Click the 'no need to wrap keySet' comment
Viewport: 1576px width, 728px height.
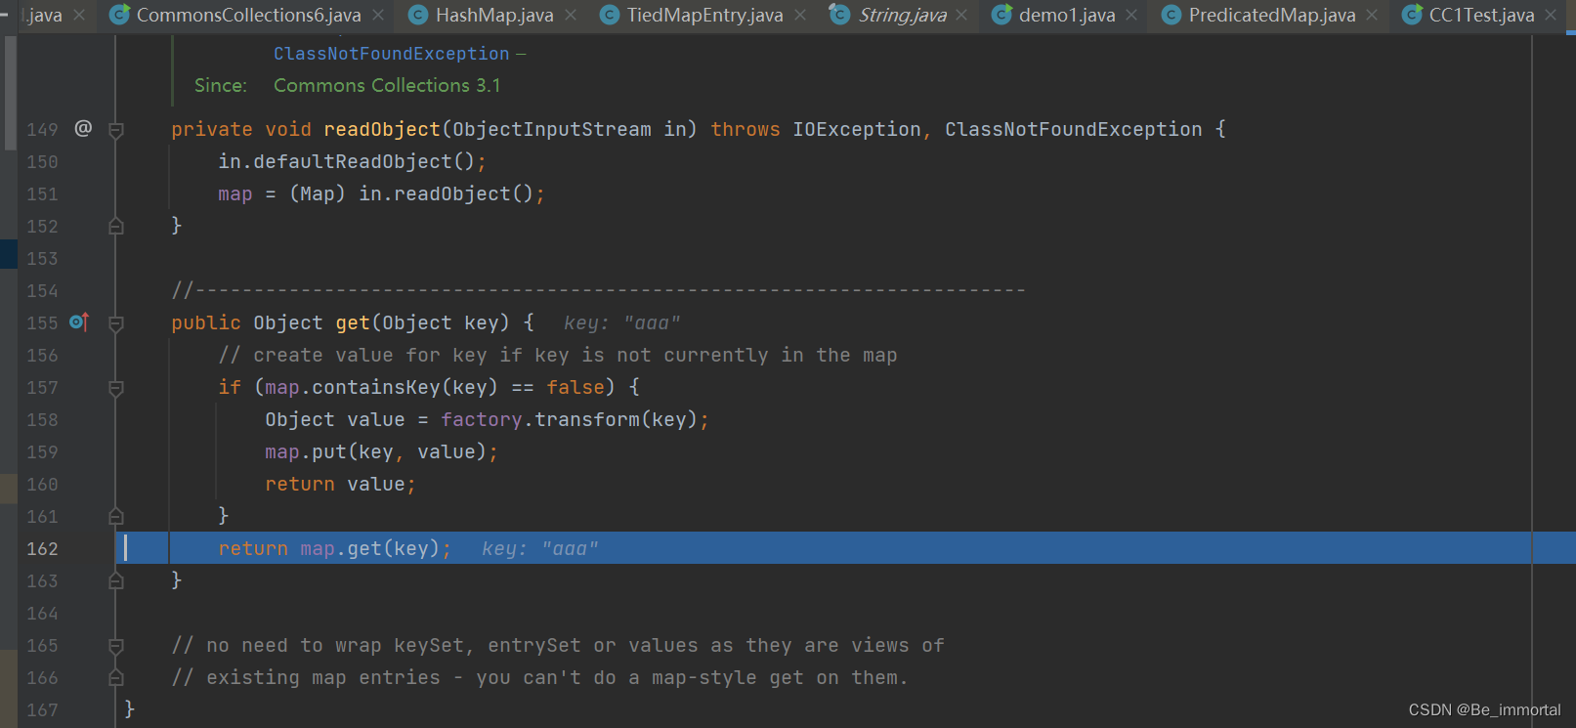point(558,645)
